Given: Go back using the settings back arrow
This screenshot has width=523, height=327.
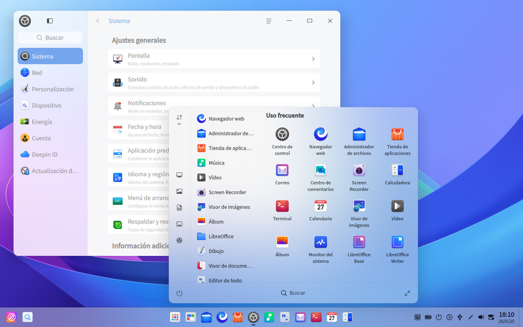Looking at the screenshot, I should click(x=98, y=20).
